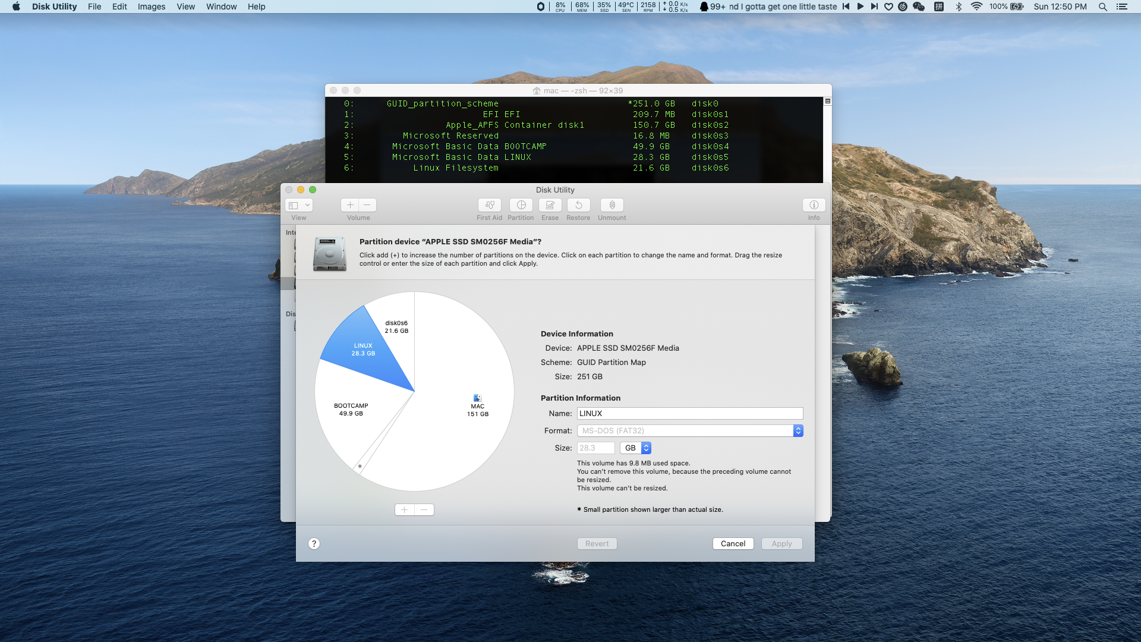Open the Window menu in the menu bar
Viewport: 1141px width, 642px height.
pyautogui.click(x=221, y=7)
